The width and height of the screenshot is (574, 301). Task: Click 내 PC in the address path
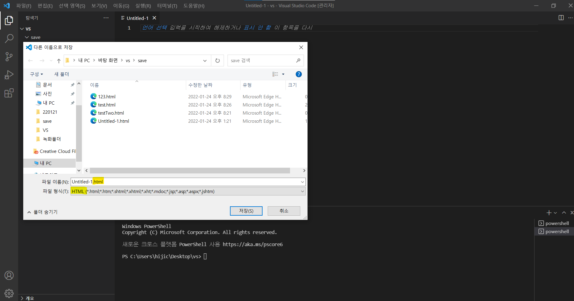click(84, 61)
